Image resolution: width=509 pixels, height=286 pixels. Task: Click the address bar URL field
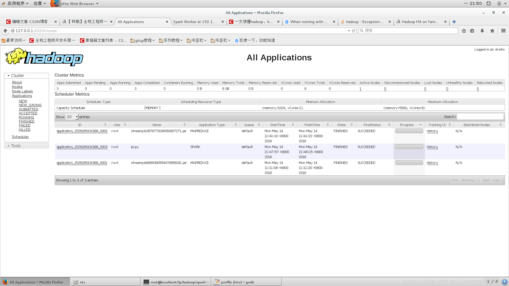coord(180,31)
